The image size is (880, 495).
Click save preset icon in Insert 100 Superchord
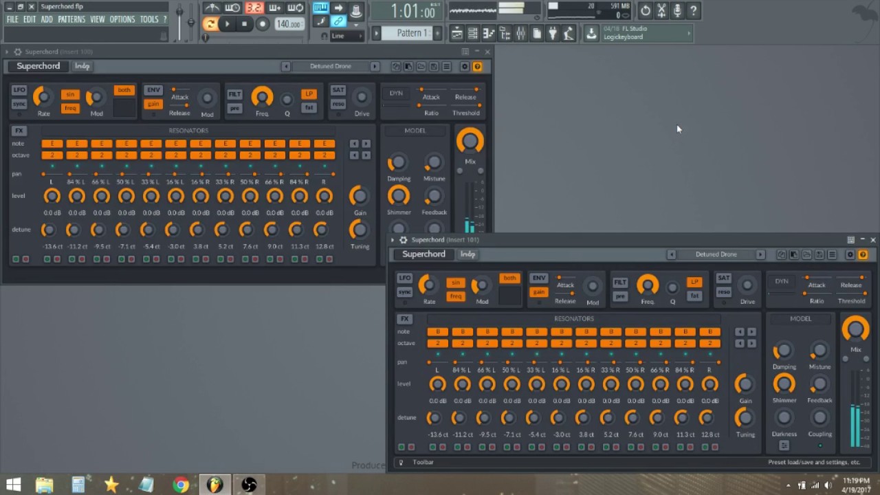(434, 67)
